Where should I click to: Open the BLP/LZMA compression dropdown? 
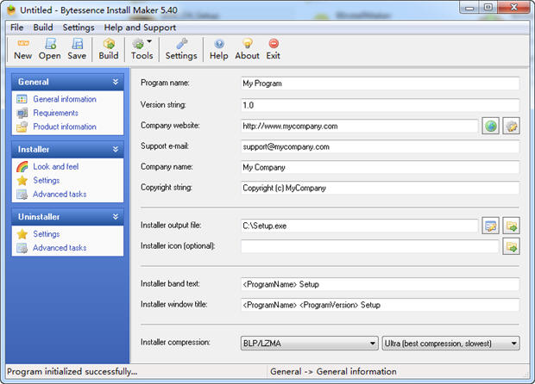point(309,343)
